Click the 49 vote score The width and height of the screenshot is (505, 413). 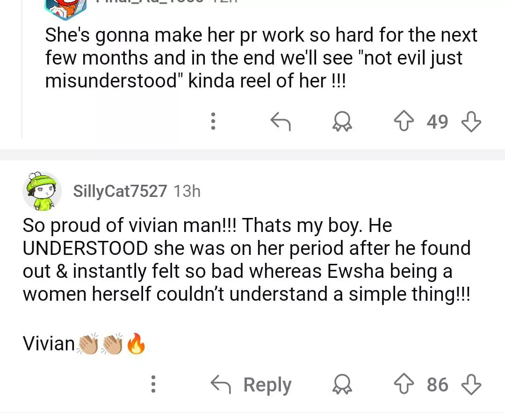438,122
